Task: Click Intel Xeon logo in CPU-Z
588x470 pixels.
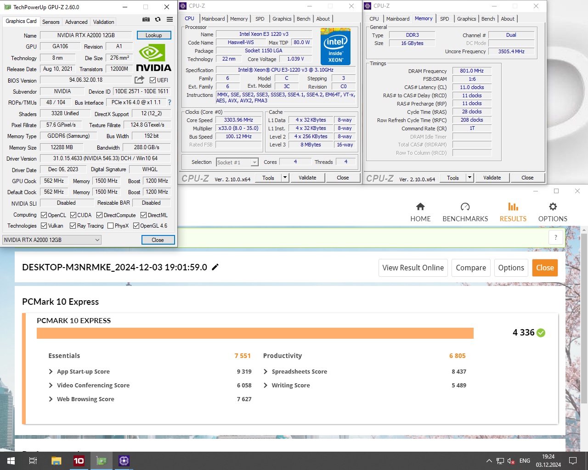Action: point(335,47)
